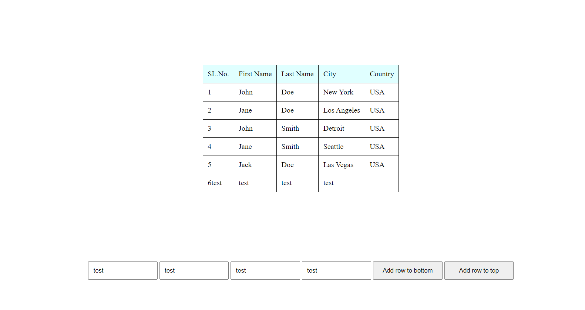Select serial number 4 cell
Image resolution: width=585 pixels, height=310 pixels.
point(218,147)
